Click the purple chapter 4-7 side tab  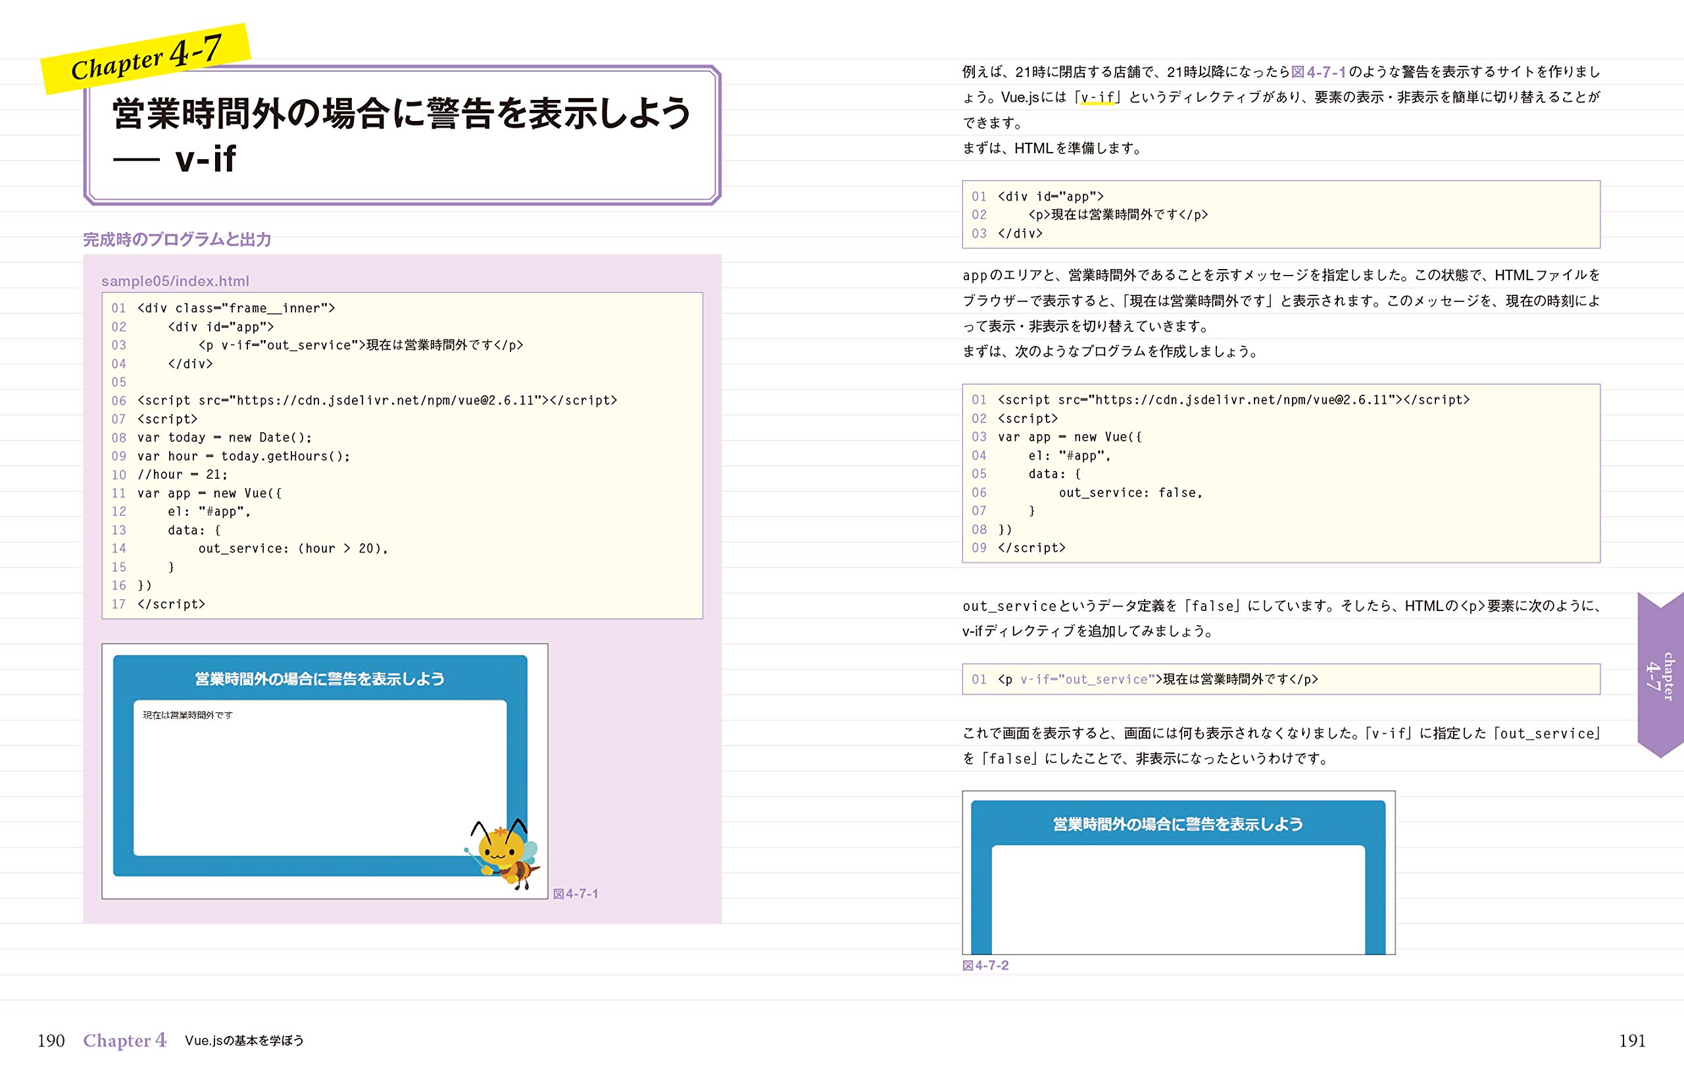click(1661, 676)
